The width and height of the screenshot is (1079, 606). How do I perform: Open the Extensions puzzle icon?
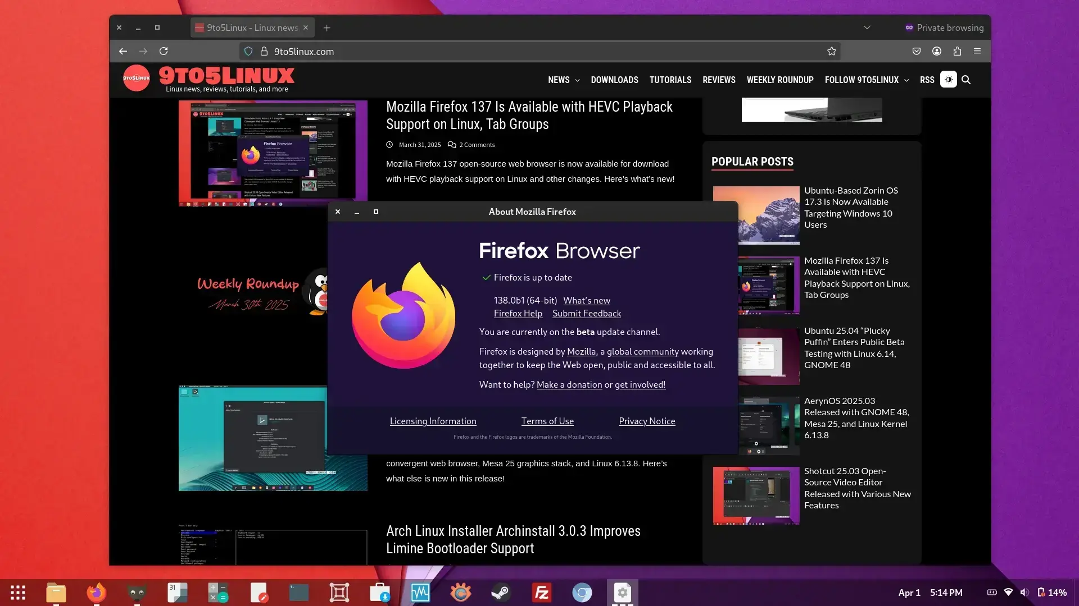[957, 51]
